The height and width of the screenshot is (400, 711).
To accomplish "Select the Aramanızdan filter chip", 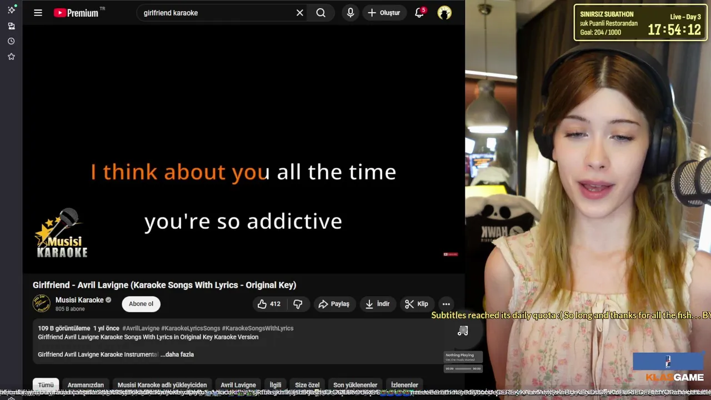I will point(86,385).
